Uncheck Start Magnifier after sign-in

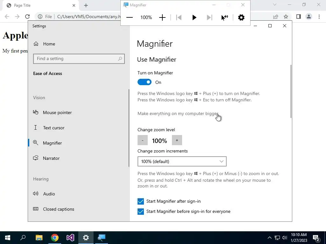tap(141, 201)
